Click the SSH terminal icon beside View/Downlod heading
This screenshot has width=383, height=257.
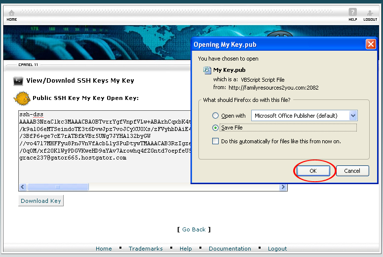[x=18, y=81]
